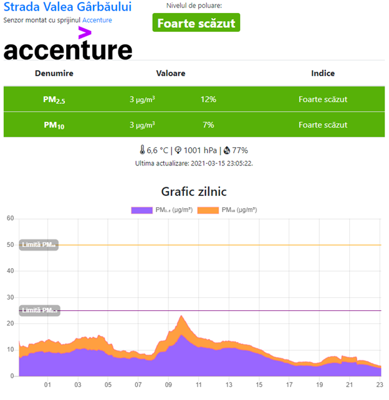Toggle the purple PM2.5 legend swatch
This screenshot has width=389, height=400.
point(143,210)
